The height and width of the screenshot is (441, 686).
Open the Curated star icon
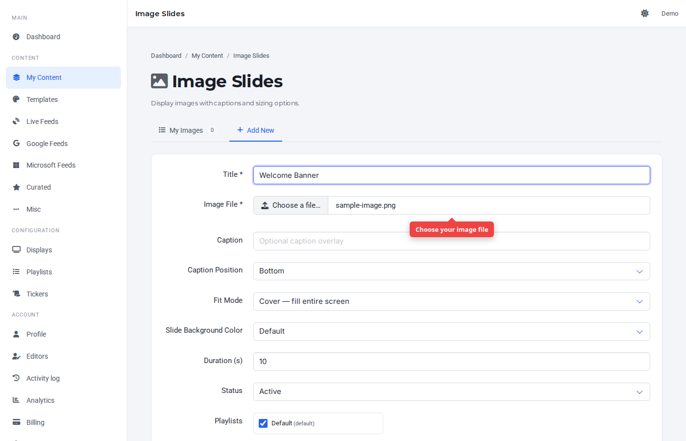[16, 187]
